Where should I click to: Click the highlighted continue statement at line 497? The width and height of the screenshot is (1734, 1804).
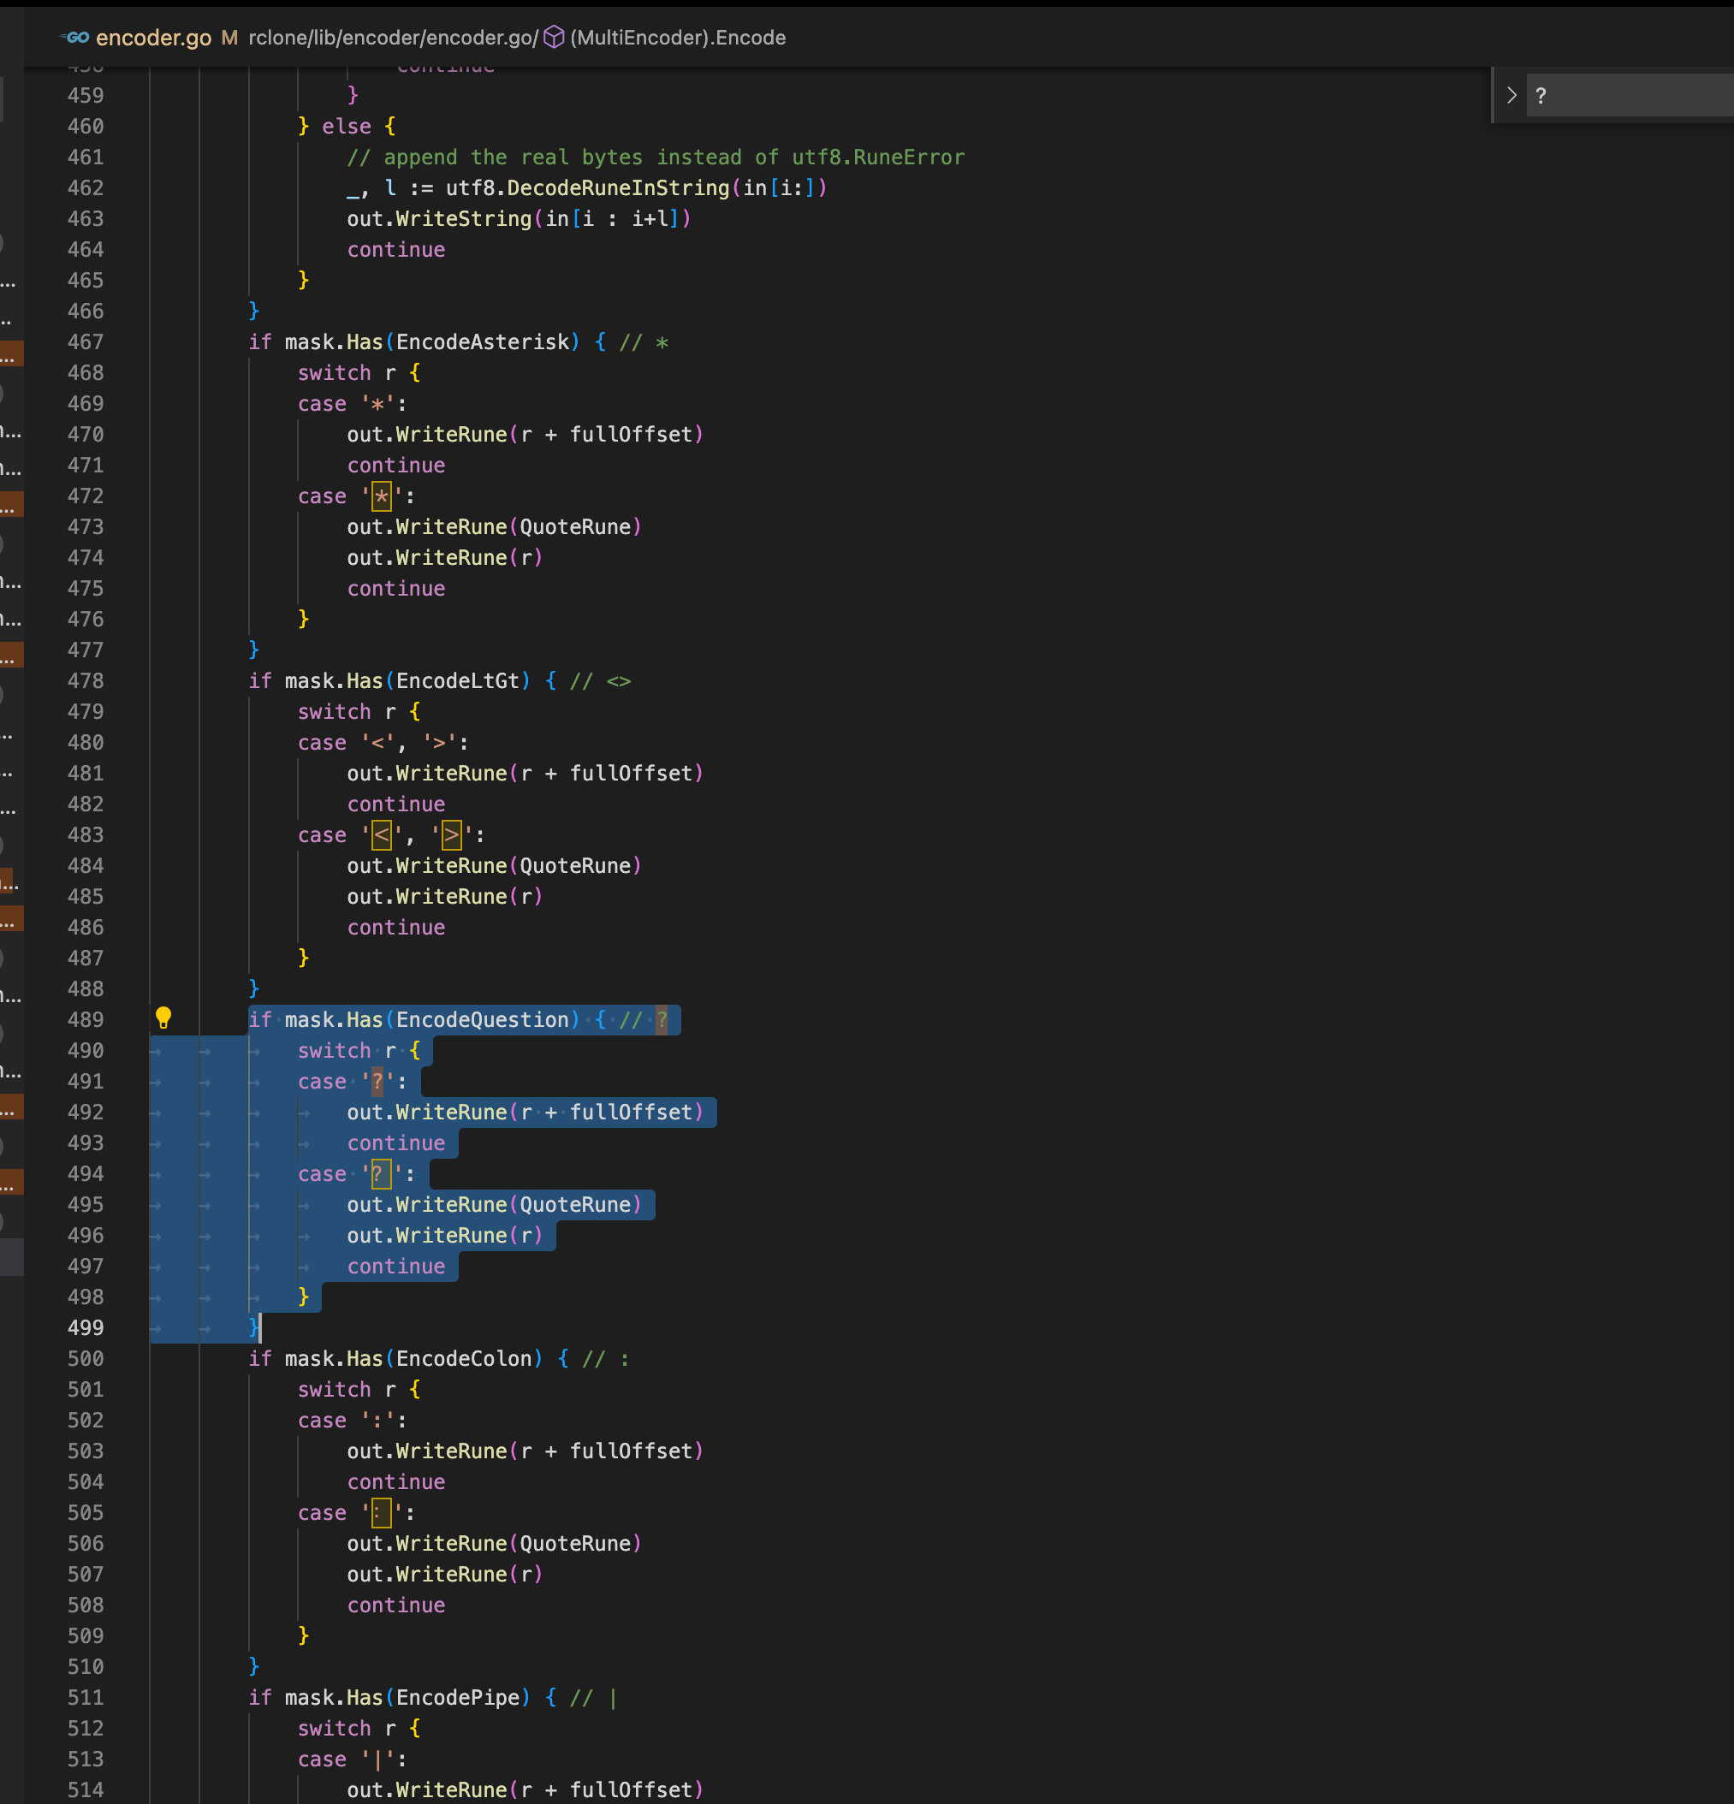point(395,1267)
